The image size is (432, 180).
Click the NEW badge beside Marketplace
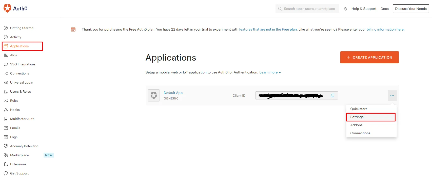tap(49, 155)
